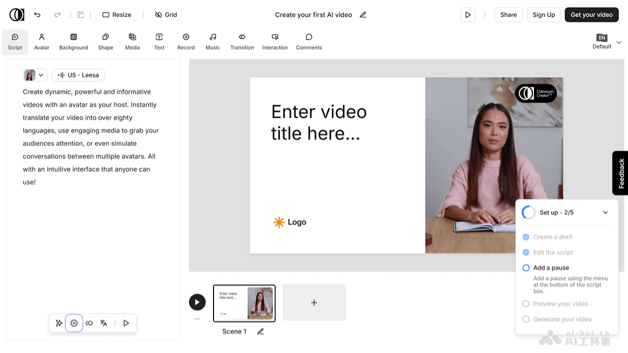Click the translate icon in script toolbar

(104, 323)
